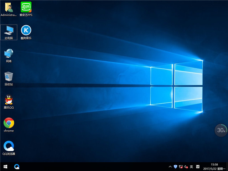Click the M input method tray icon
The image size is (228, 171).
pyautogui.click(x=198, y=167)
